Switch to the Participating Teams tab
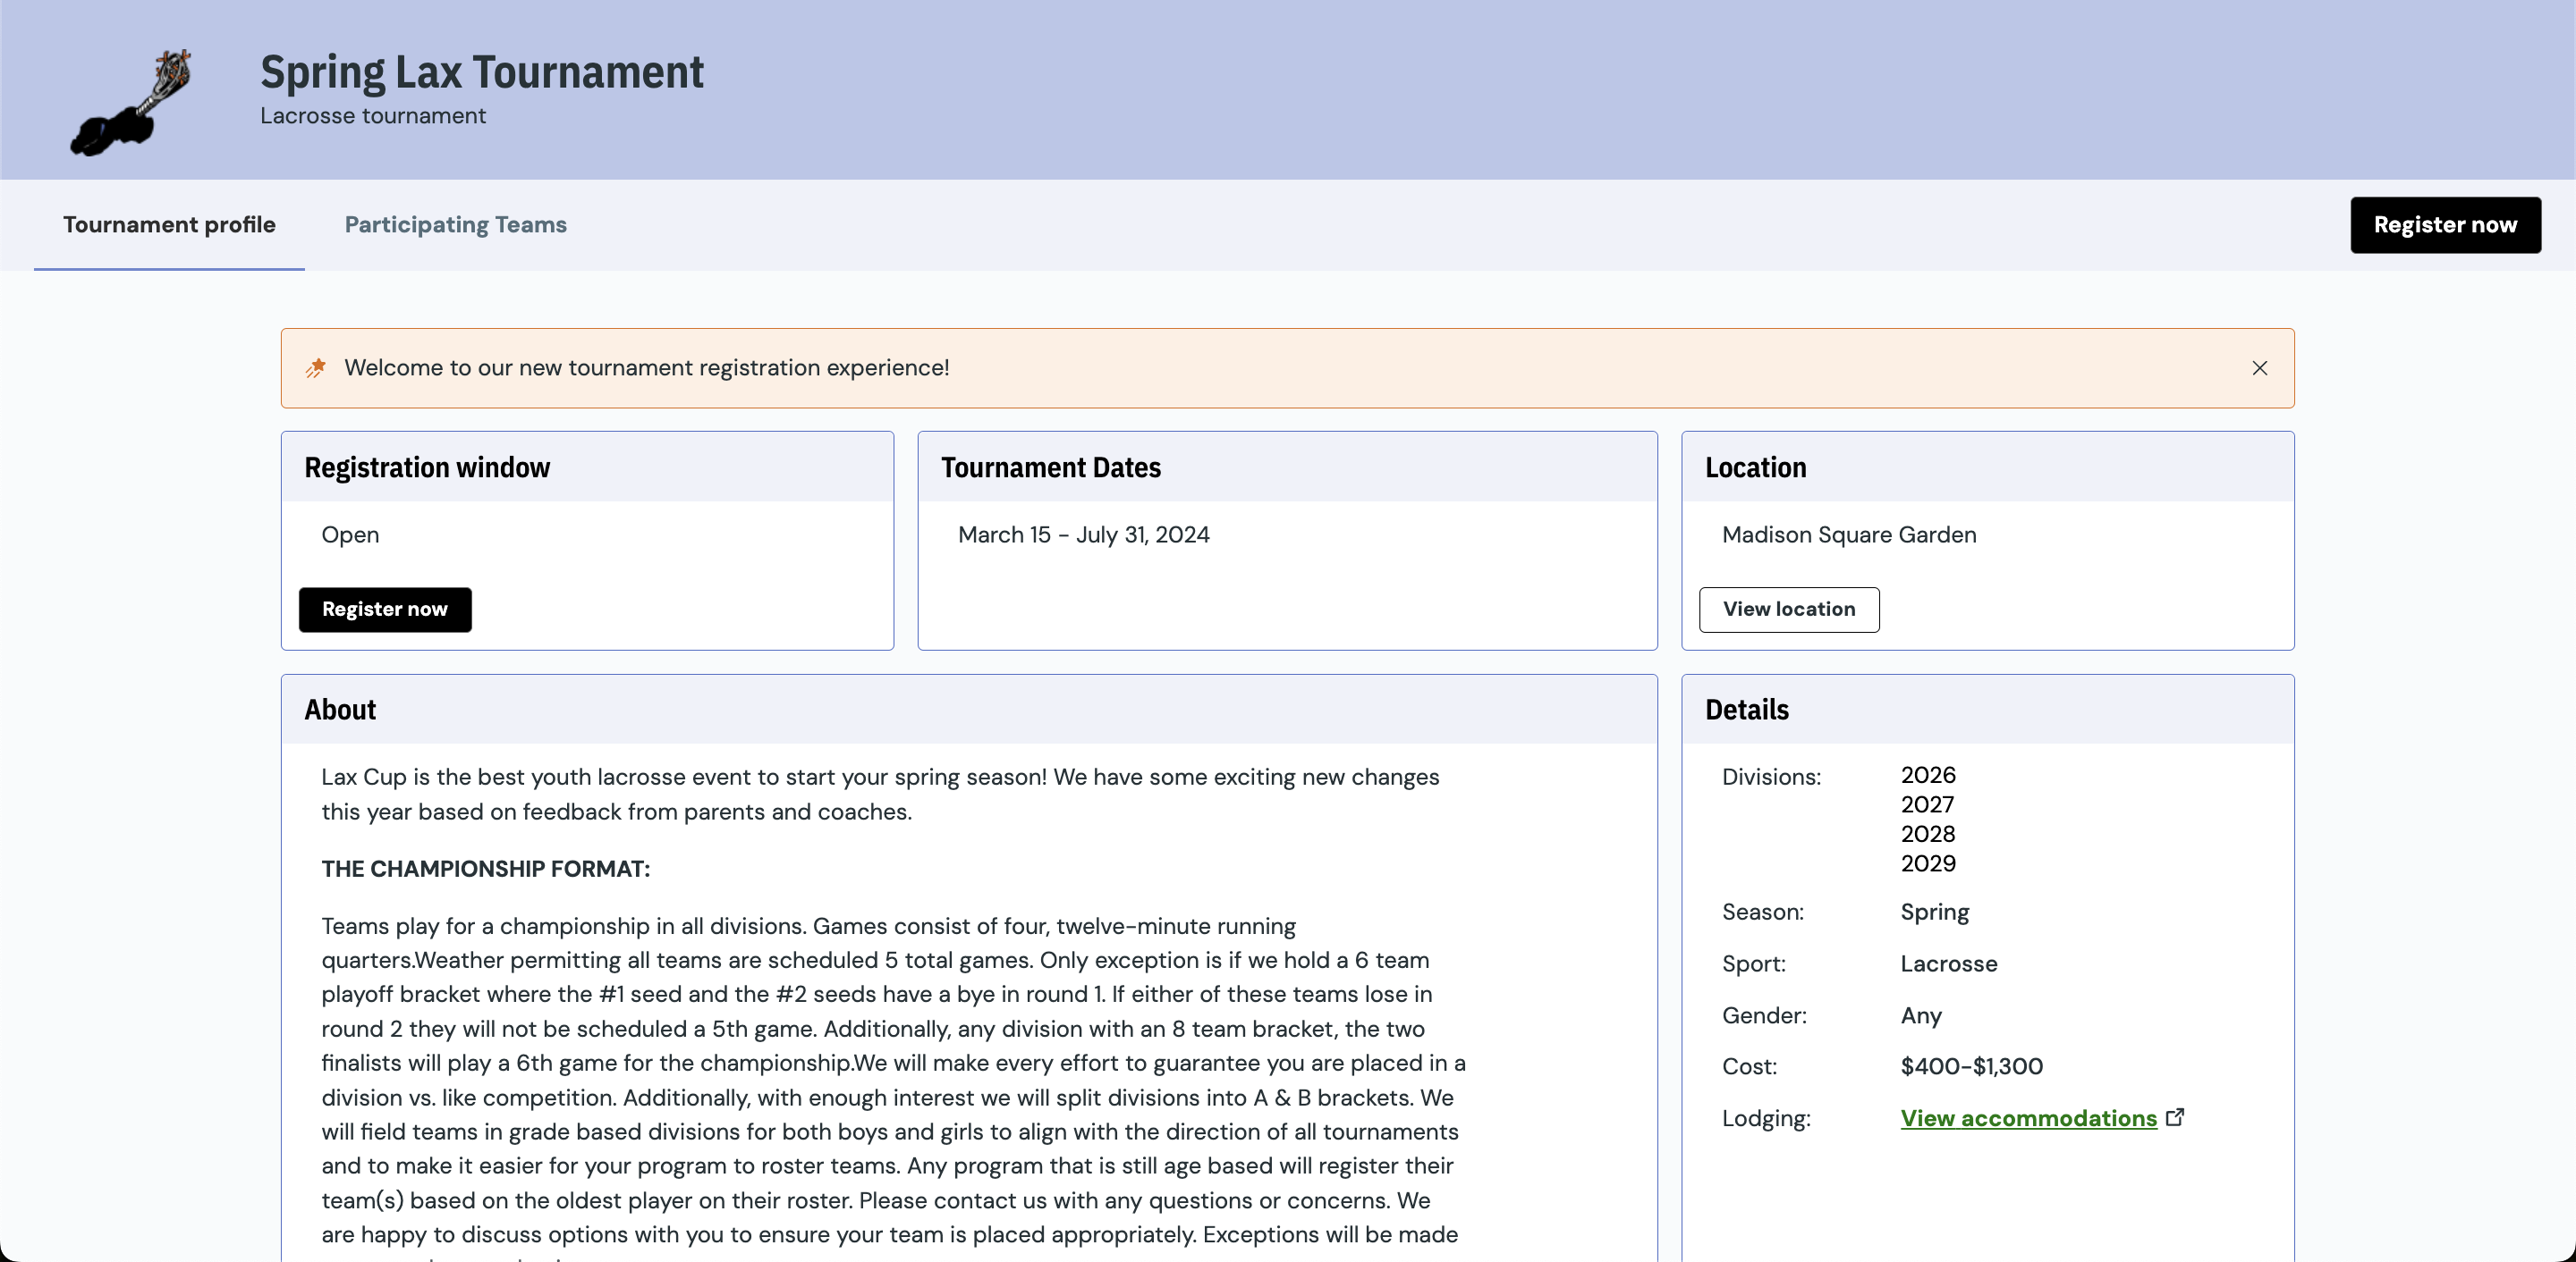2576x1262 pixels. (455, 225)
